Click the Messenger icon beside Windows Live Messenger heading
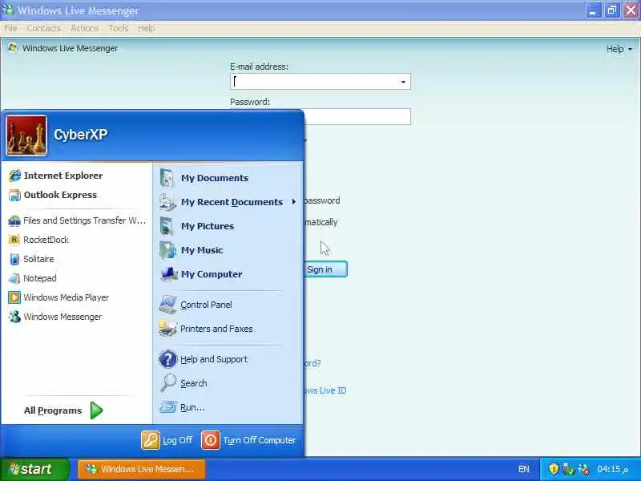 13,48
